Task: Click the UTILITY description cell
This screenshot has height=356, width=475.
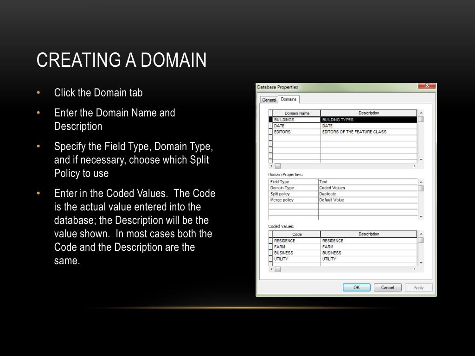Action: pos(369,259)
